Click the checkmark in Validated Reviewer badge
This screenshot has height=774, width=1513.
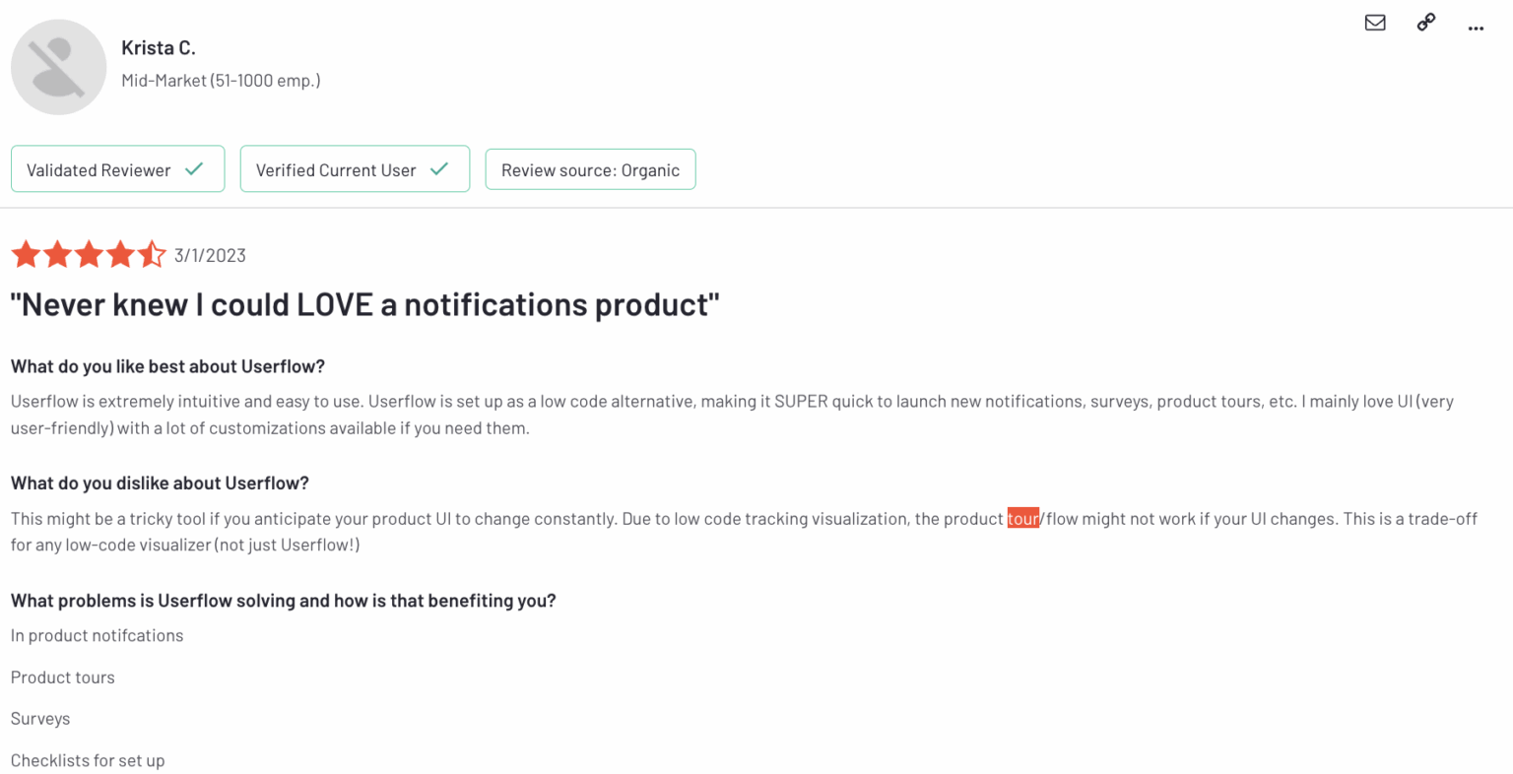pyautogui.click(x=195, y=168)
